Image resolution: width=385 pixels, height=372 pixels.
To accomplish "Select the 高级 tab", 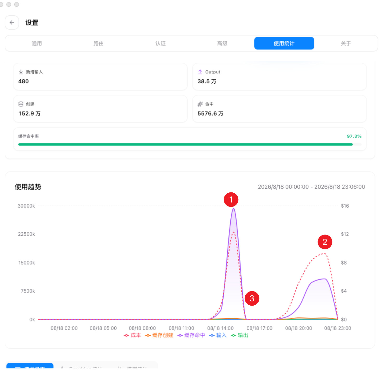I will click(222, 43).
